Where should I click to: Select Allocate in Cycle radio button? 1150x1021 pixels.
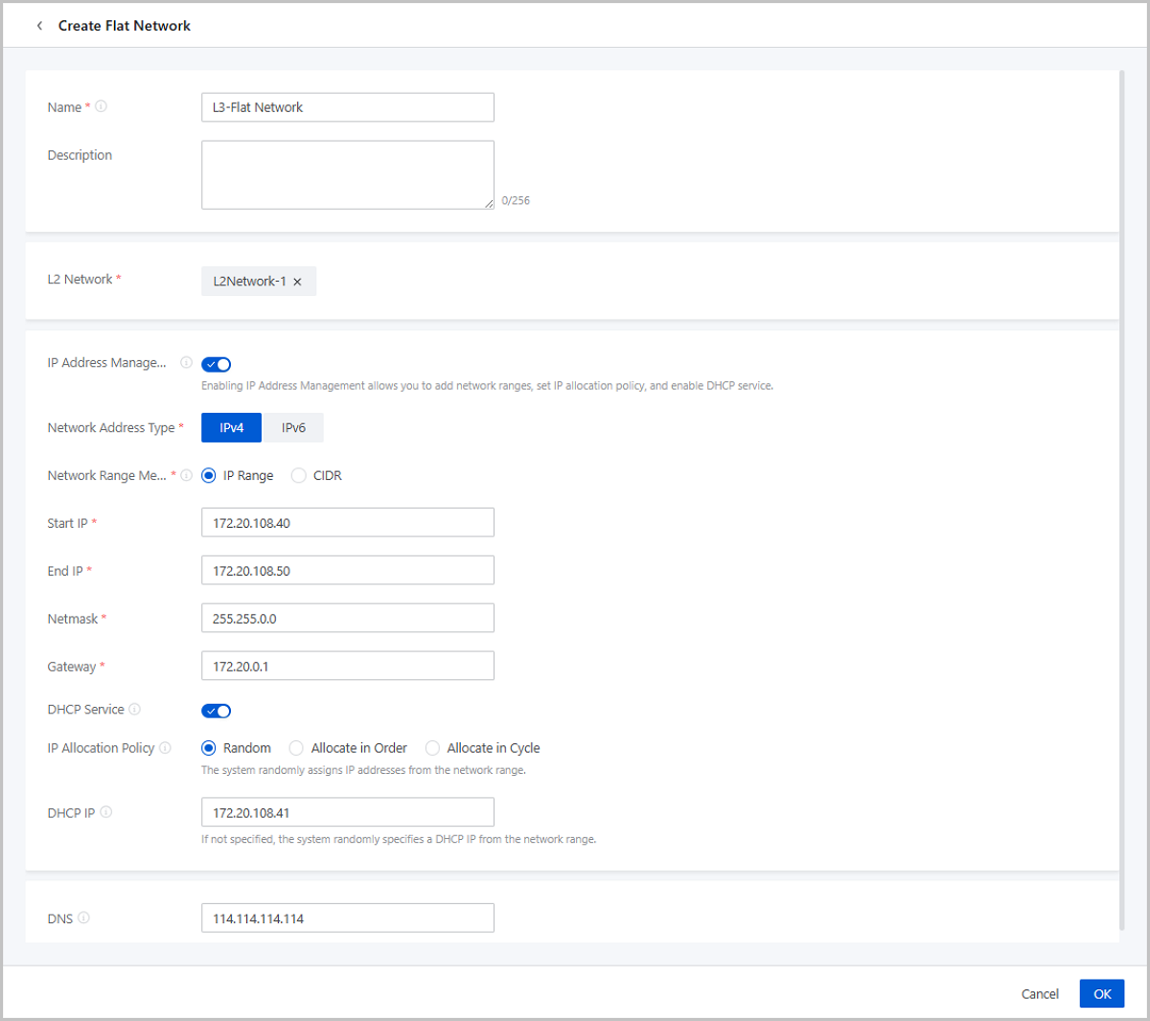pyautogui.click(x=433, y=748)
